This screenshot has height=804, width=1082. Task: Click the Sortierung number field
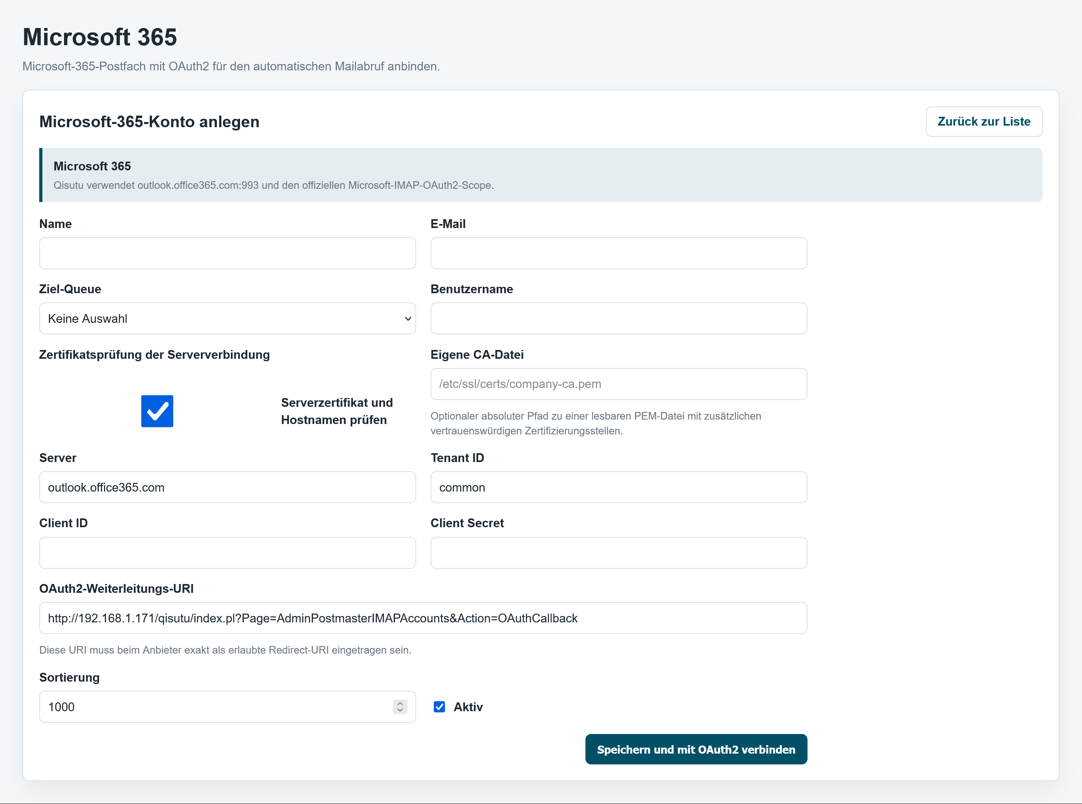pyautogui.click(x=227, y=707)
